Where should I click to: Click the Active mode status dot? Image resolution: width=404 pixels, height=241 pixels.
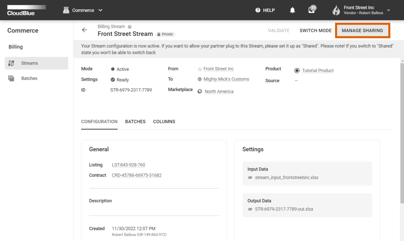112,69
